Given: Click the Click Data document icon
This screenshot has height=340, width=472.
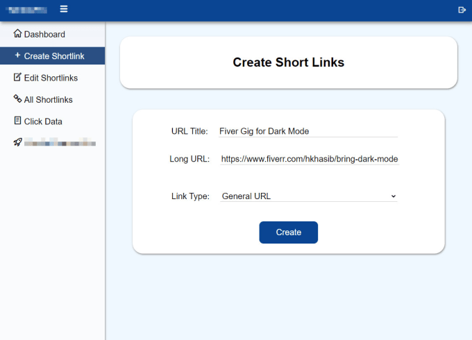Looking at the screenshot, I should tap(17, 121).
